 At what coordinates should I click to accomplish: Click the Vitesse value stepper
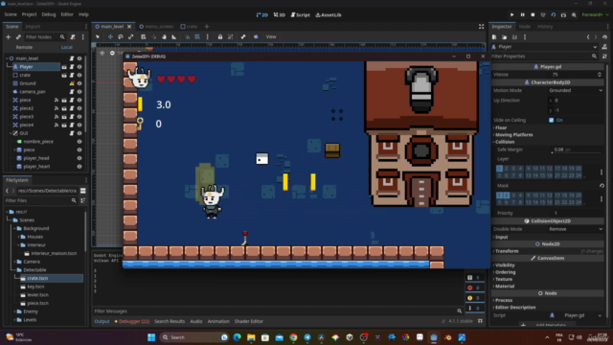point(600,75)
